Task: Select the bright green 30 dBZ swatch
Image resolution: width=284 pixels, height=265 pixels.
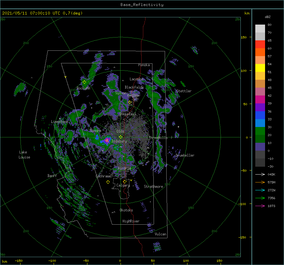Action: click(260, 131)
